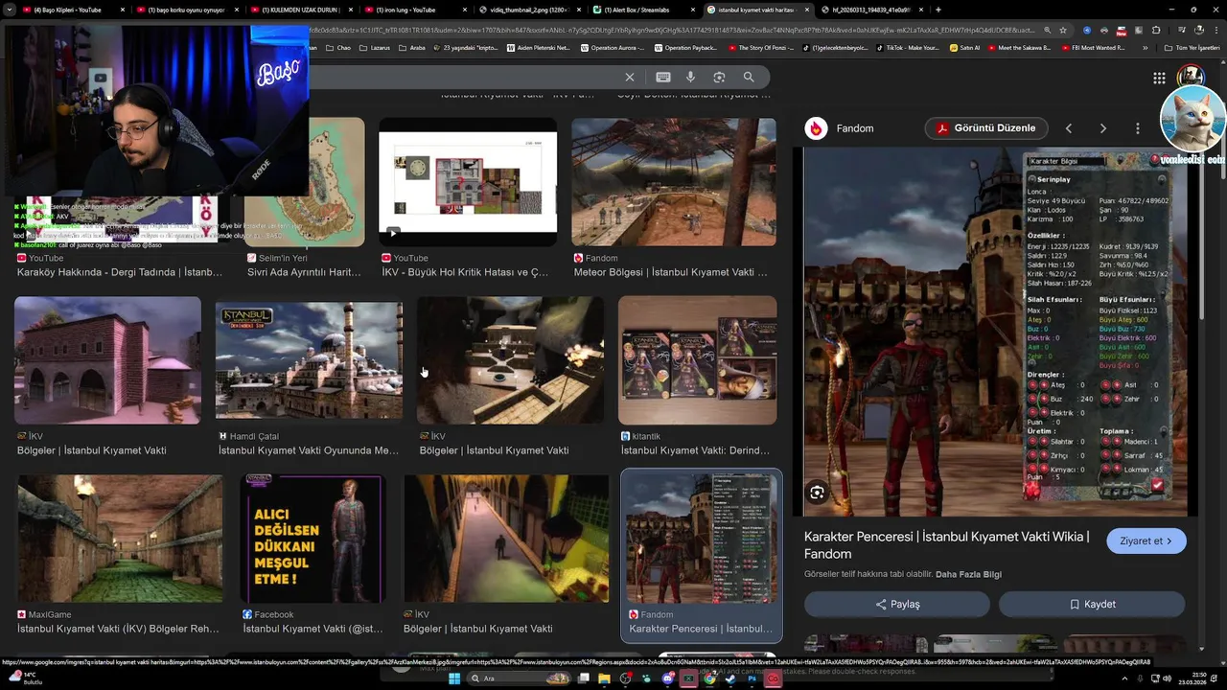Open Discord from the taskbar
The image size is (1227, 690).
pos(668,678)
